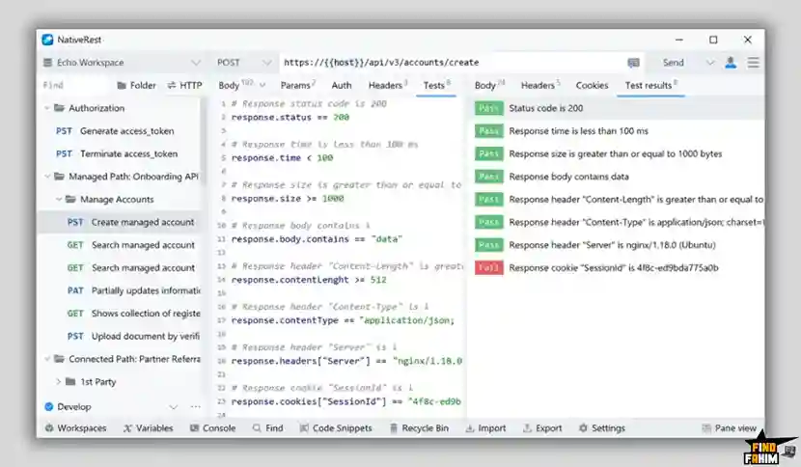The height and width of the screenshot is (467, 801).
Task: Open the Console
Action: click(212, 428)
